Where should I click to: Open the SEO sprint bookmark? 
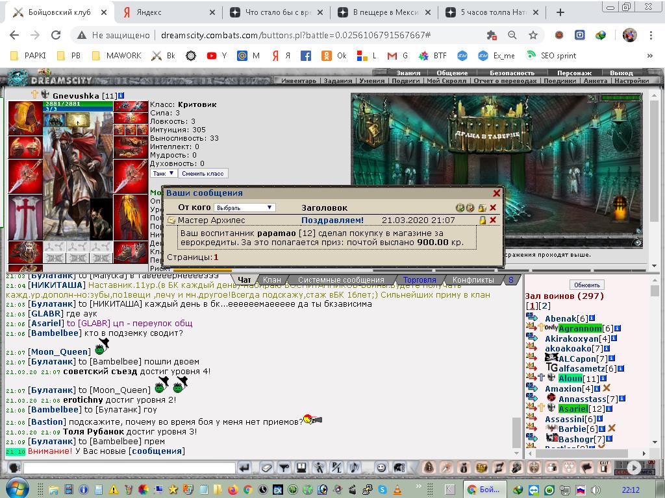(551, 56)
